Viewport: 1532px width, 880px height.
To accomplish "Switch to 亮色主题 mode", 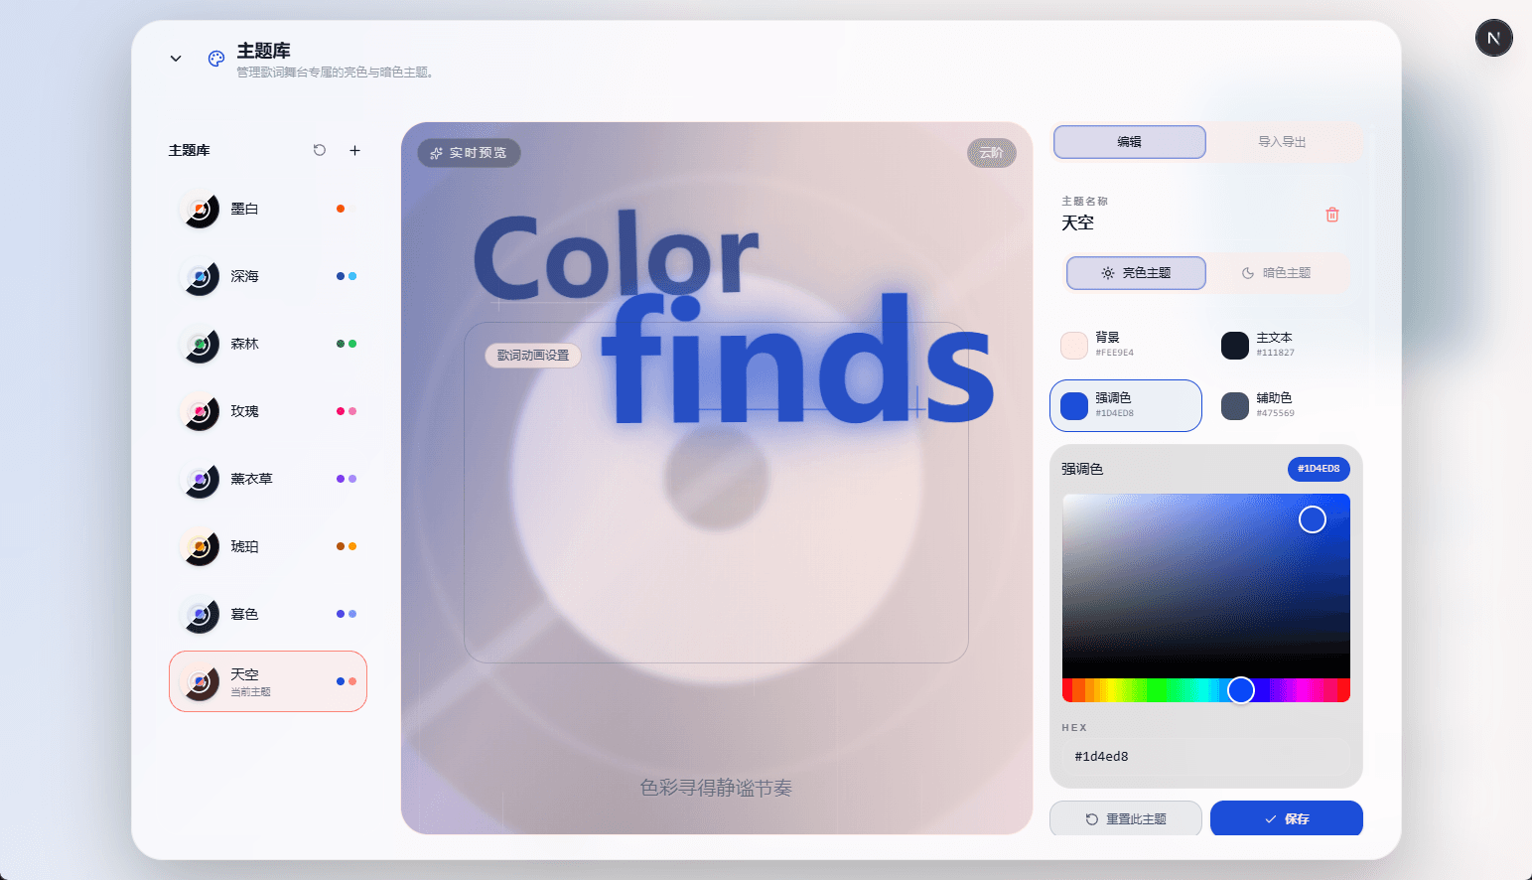I will 1136,273.
